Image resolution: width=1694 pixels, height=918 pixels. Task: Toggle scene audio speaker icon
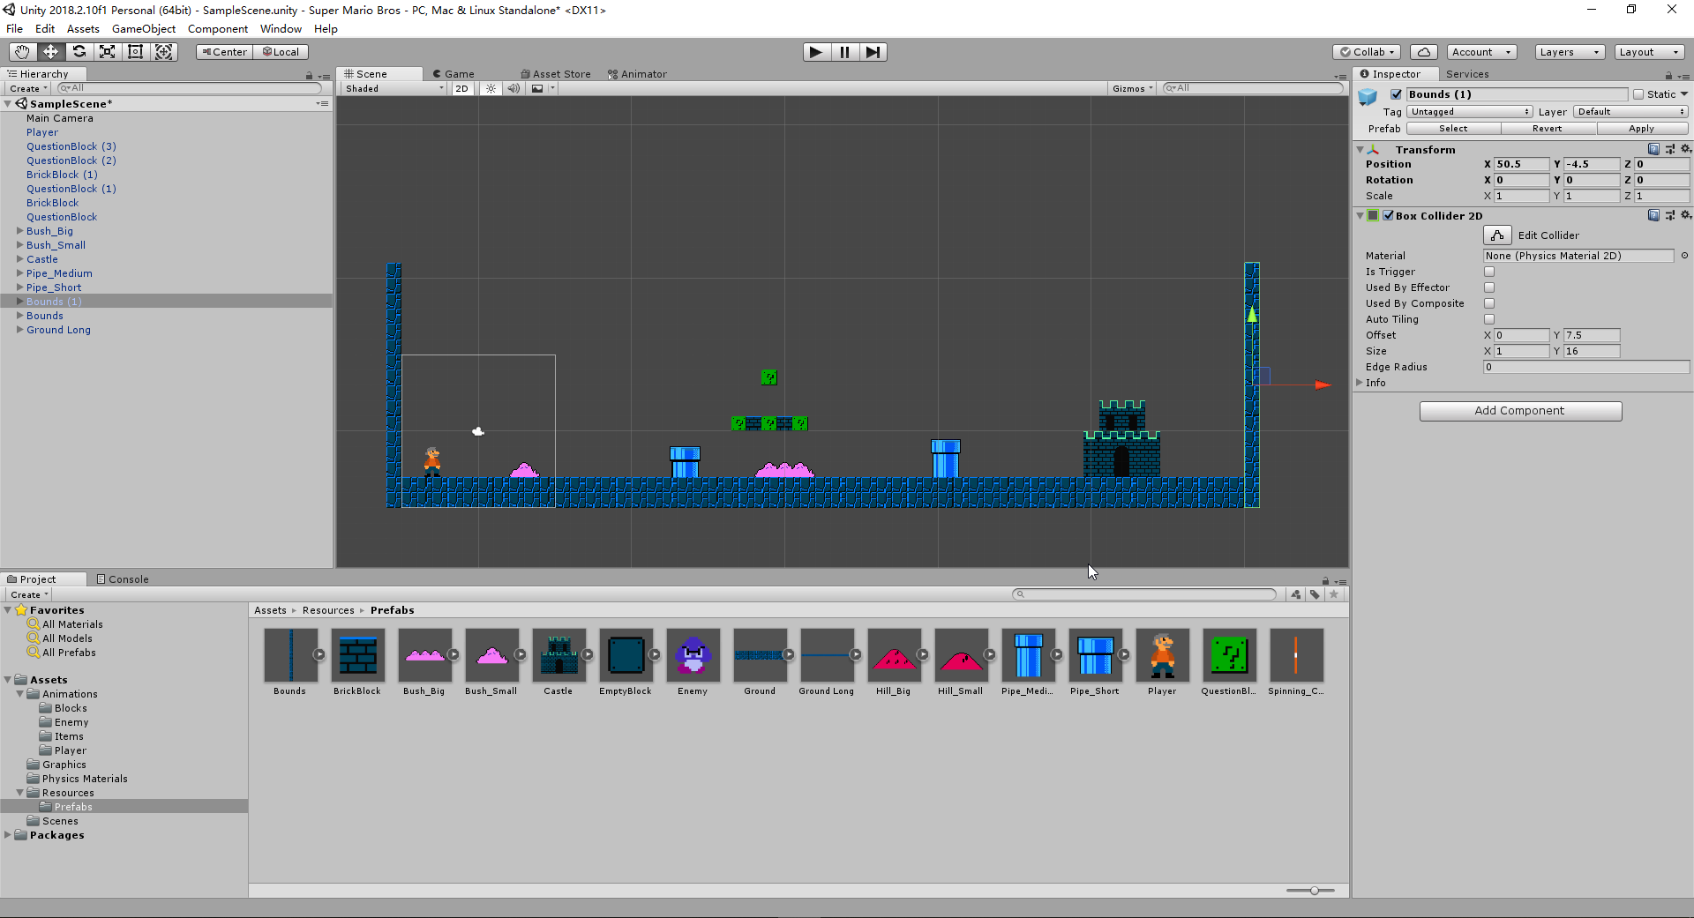[x=513, y=88]
